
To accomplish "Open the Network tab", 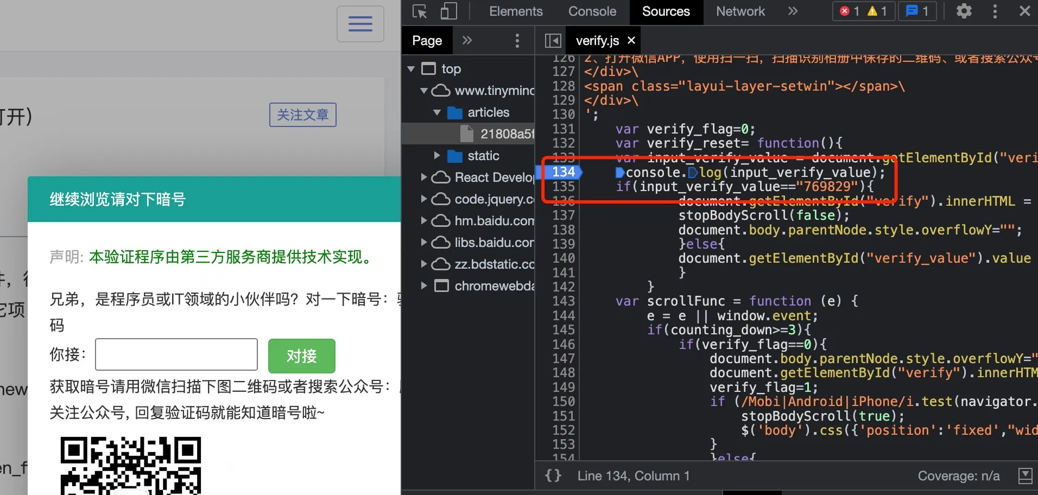I will 740,11.
